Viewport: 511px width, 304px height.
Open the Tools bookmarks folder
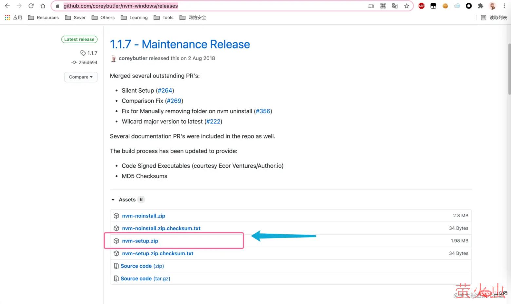pyautogui.click(x=163, y=18)
